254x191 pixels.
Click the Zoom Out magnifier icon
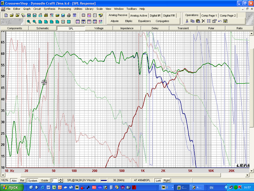click(35, 22)
